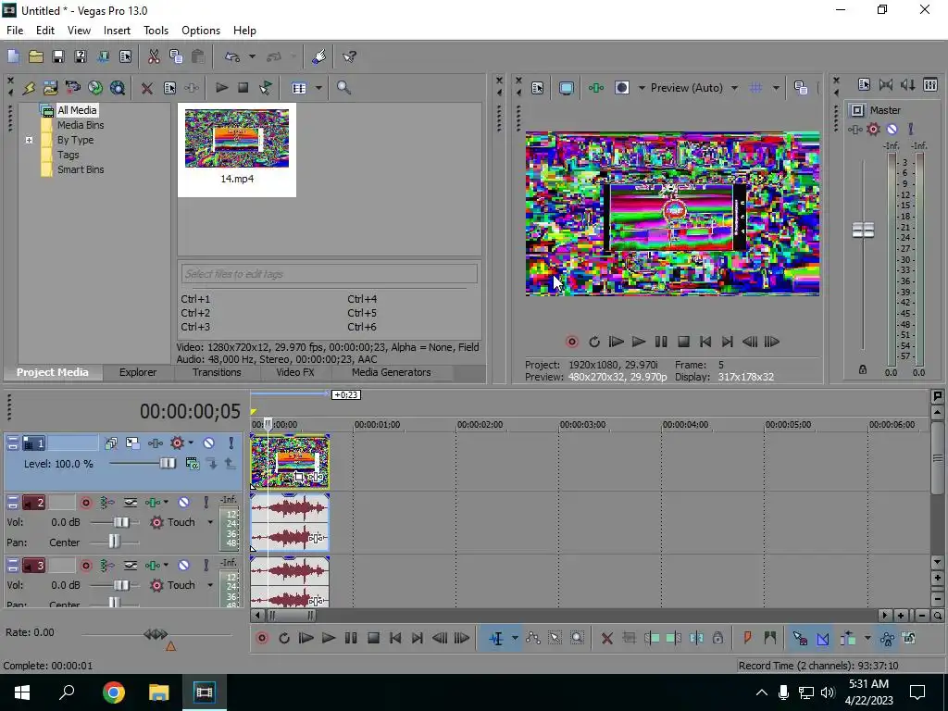Open Chrome from the Windows taskbar
The image size is (948, 711).
114,692
